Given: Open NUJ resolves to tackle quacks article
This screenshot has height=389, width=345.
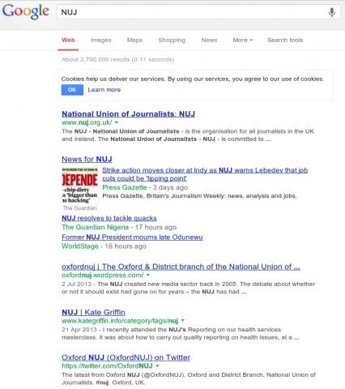Looking at the screenshot, I should [x=109, y=218].
